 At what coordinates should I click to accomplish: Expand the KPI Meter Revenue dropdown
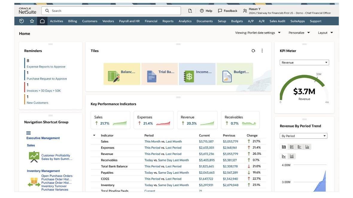(x=304, y=62)
